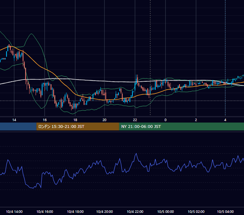Click the 0 hour label on price chart axis
244x215 pixels.
point(165,120)
